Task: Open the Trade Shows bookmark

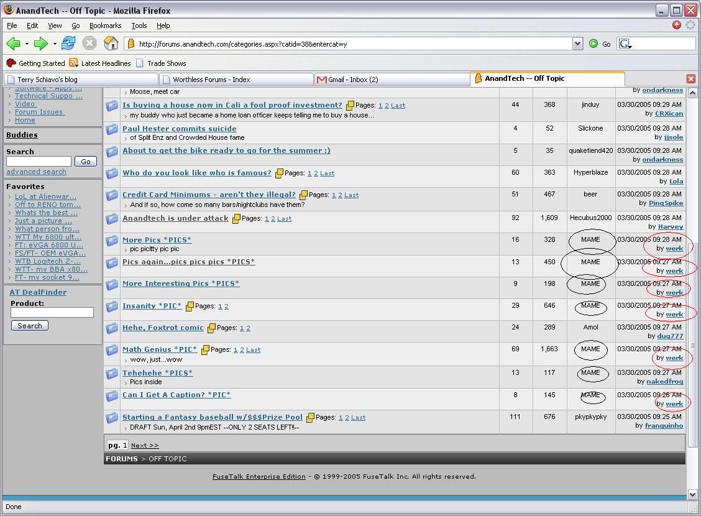Action: pyautogui.click(x=162, y=63)
